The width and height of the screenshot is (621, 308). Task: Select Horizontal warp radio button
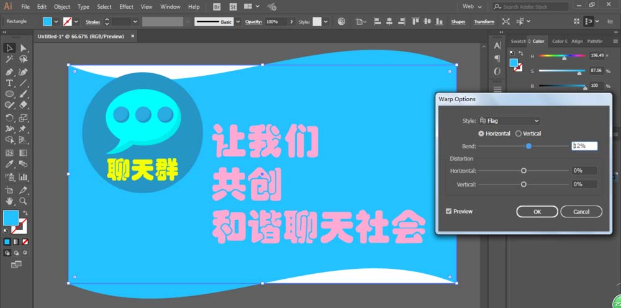pyautogui.click(x=481, y=134)
